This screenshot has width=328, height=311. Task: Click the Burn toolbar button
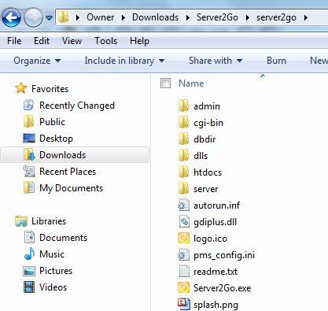276,61
